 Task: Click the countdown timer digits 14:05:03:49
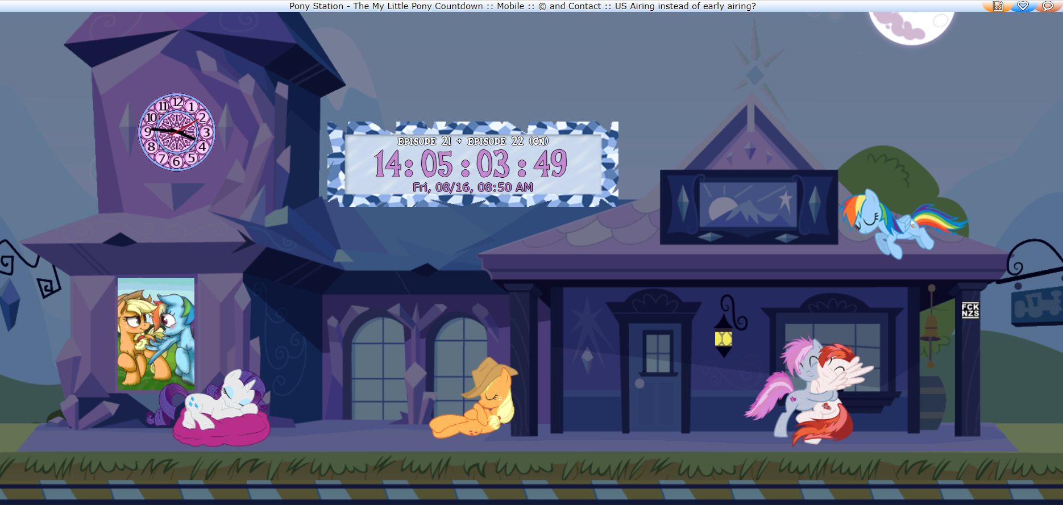click(x=471, y=164)
